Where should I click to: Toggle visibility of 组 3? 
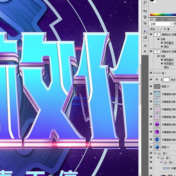pos(151,158)
